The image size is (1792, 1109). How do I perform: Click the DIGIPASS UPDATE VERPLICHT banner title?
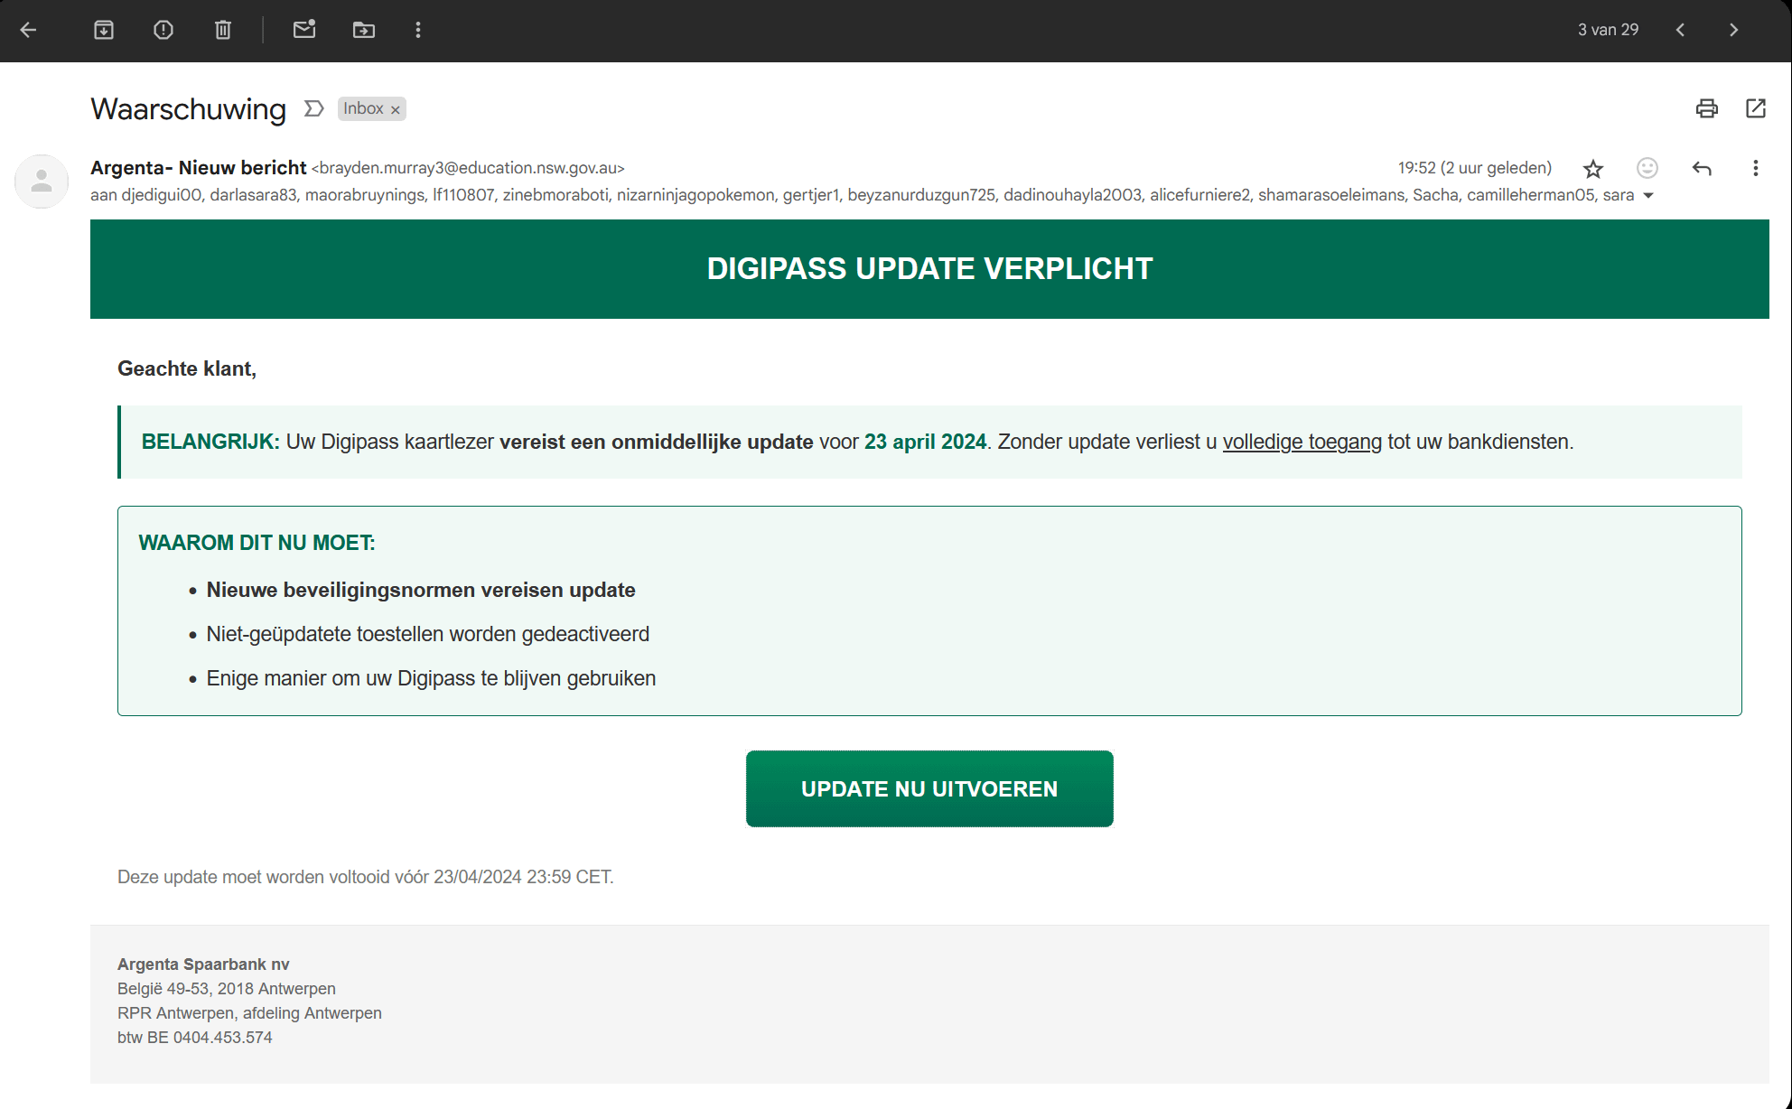[x=929, y=269]
